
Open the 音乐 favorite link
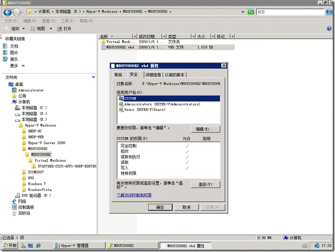(x=14, y=59)
